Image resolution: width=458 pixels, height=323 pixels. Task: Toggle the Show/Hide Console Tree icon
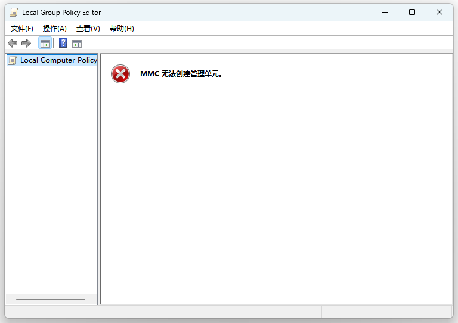click(x=45, y=44)
